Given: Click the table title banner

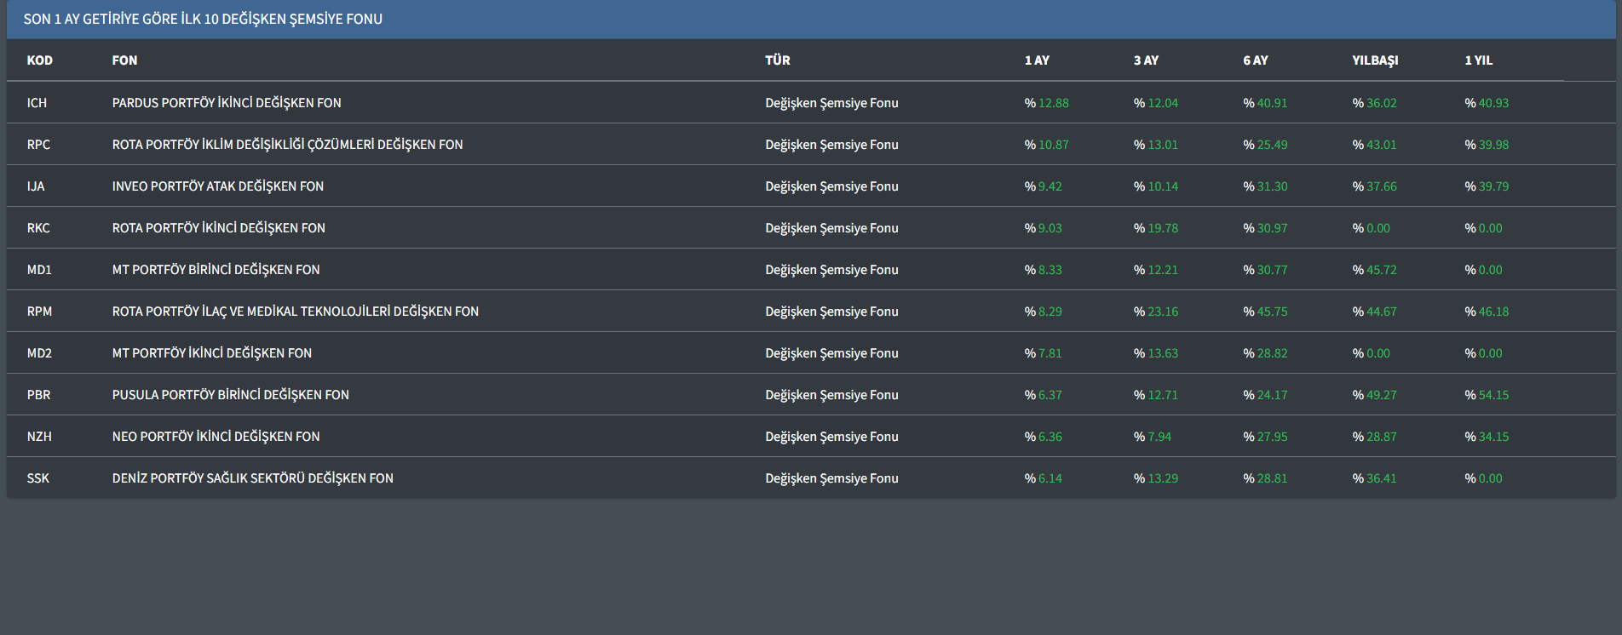Looking at the screenshot, I should [x=203, y=19].
